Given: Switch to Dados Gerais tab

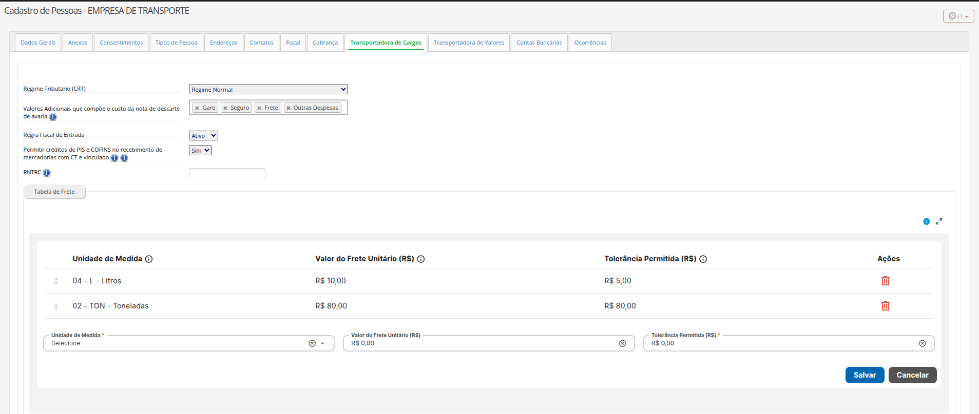Looking at the screenshot, I should [x=38, y=43].
